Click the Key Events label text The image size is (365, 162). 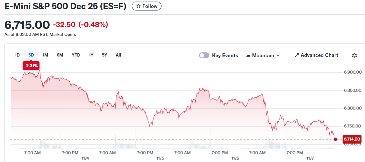[x=225, y=55]
